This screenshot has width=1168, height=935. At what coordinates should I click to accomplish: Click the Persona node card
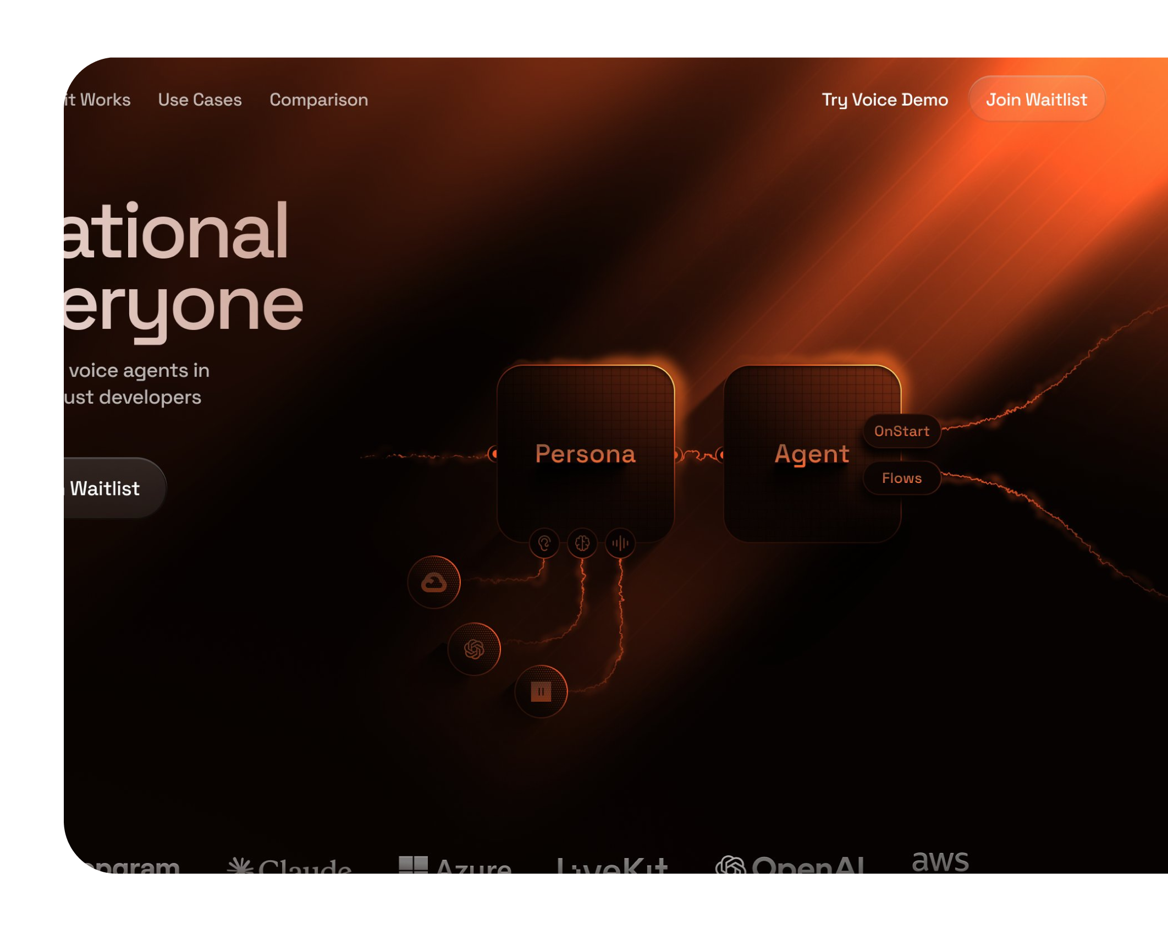585,454
